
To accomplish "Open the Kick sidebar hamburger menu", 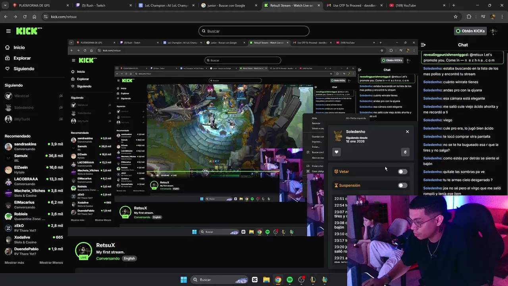I will pos(8,31).
